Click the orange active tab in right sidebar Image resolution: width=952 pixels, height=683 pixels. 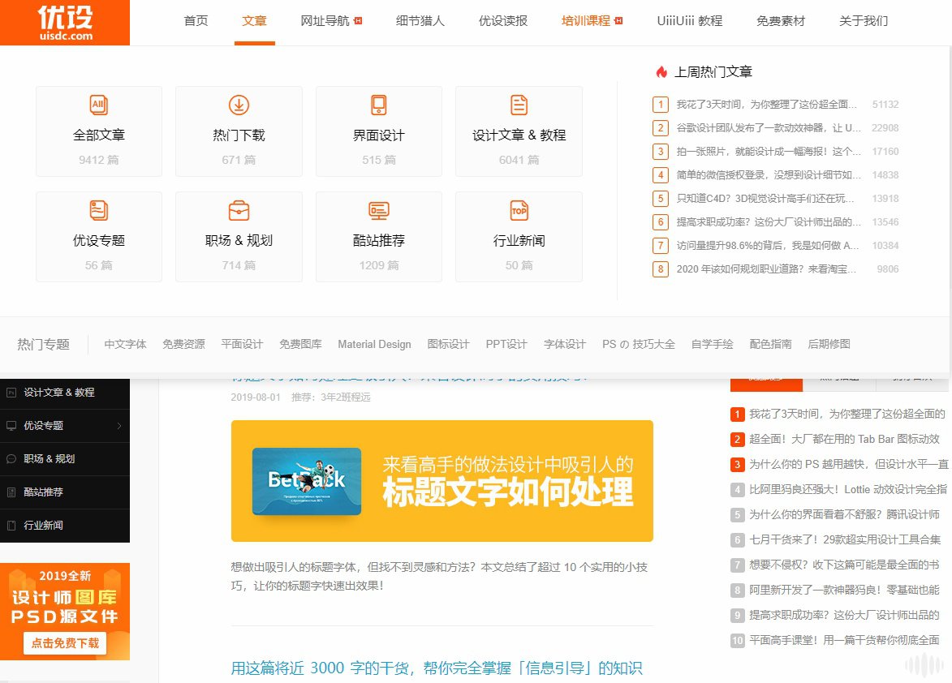tap(766, 384)
